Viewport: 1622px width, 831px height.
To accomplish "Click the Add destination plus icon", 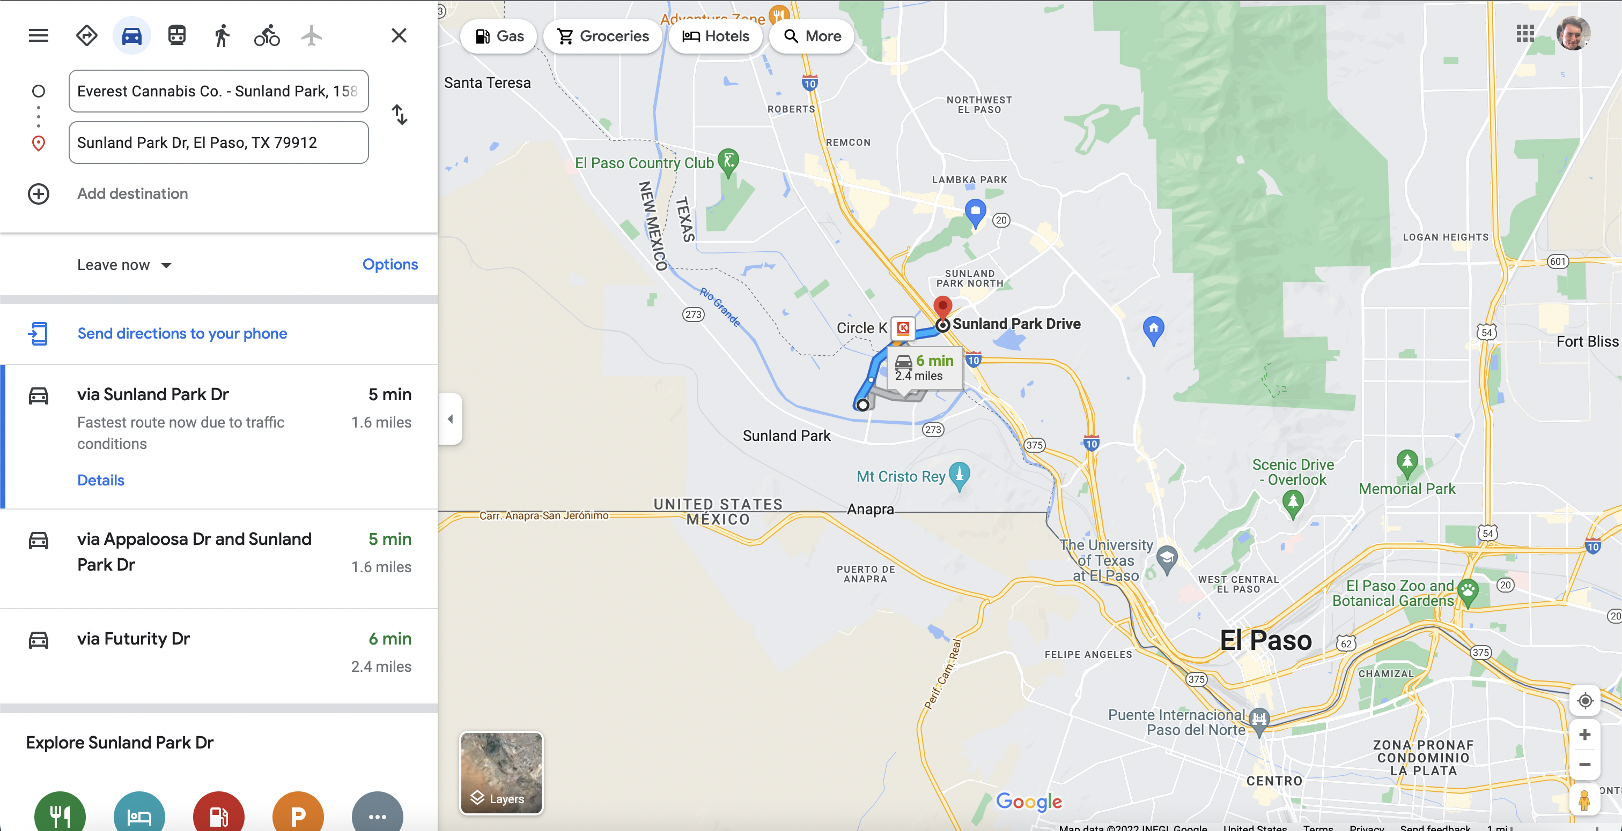I will click(39, 194).
